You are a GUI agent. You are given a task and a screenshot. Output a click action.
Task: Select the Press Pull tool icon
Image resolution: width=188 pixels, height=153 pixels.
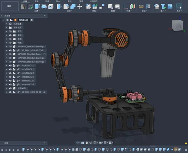pos(59,6)
